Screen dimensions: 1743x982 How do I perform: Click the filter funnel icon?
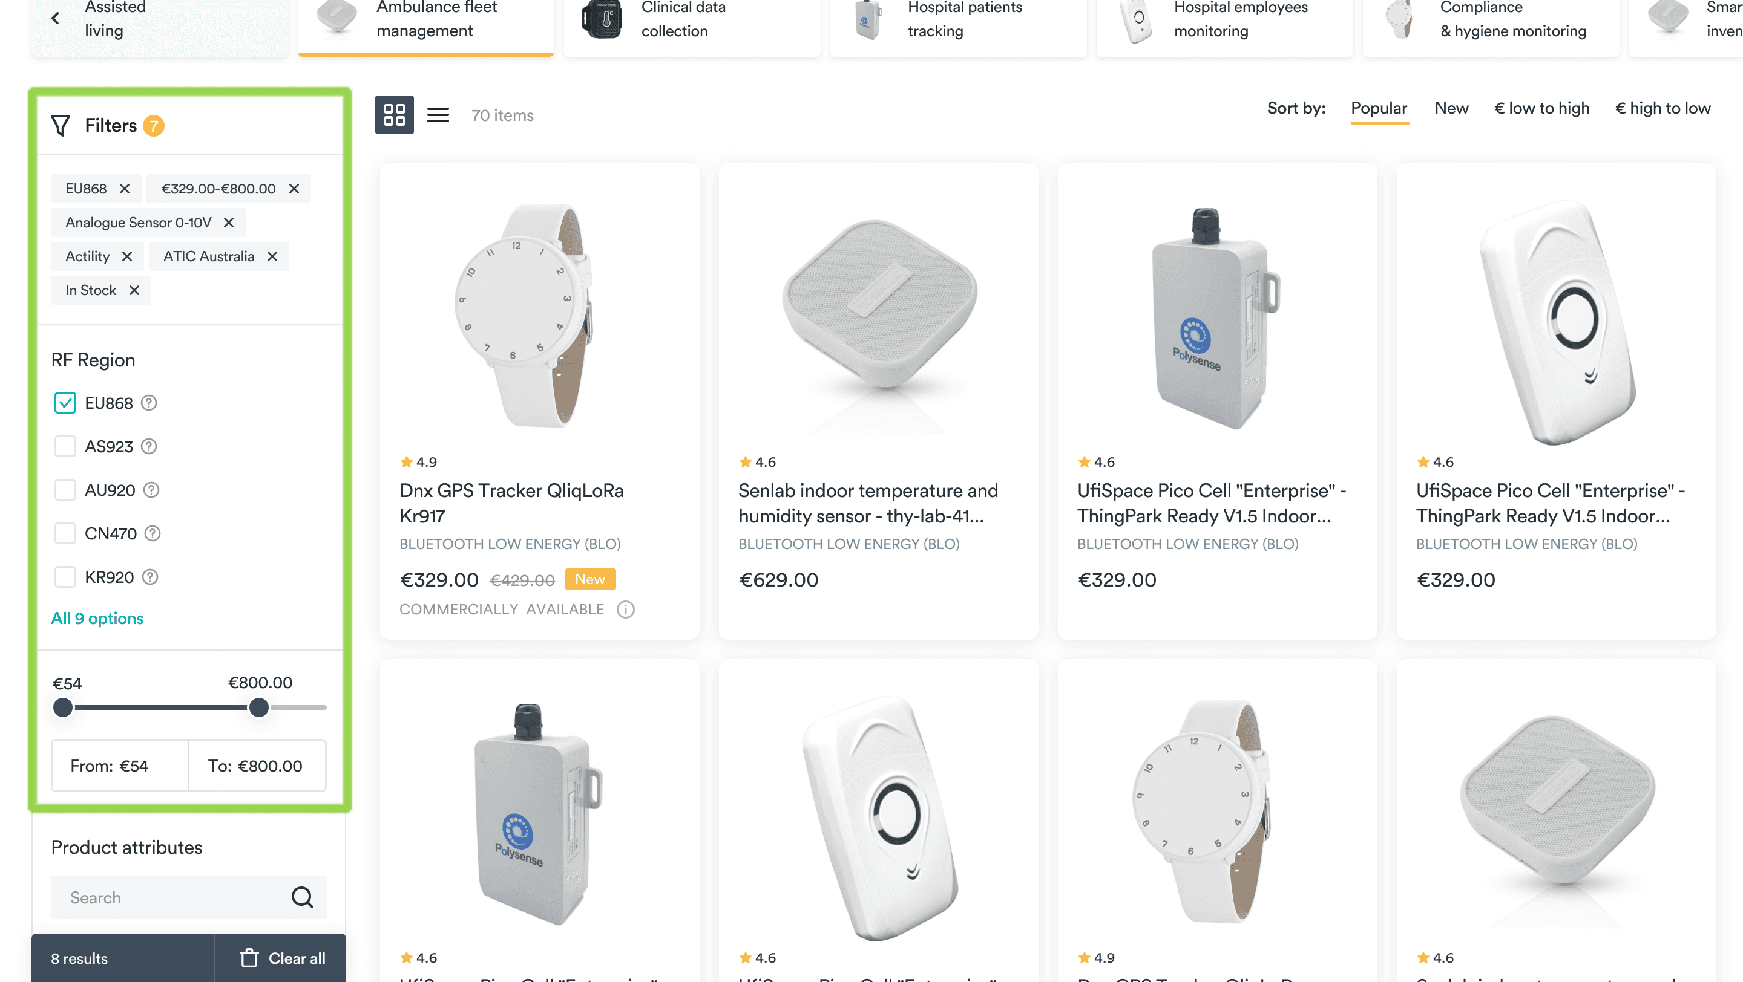[x=61, y=125]
